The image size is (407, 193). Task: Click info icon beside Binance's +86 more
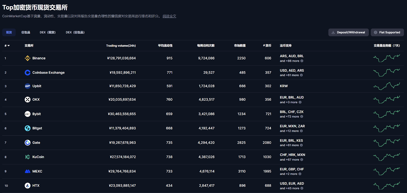pyautogui.click(x=302, y=61)
